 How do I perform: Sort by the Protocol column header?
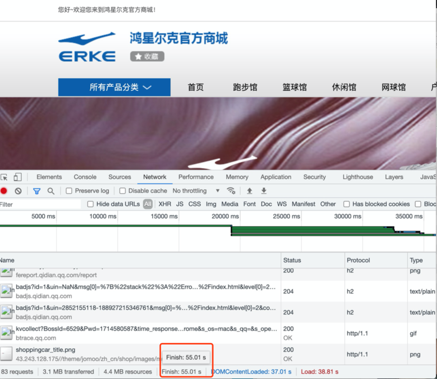(x=376, y=260)
